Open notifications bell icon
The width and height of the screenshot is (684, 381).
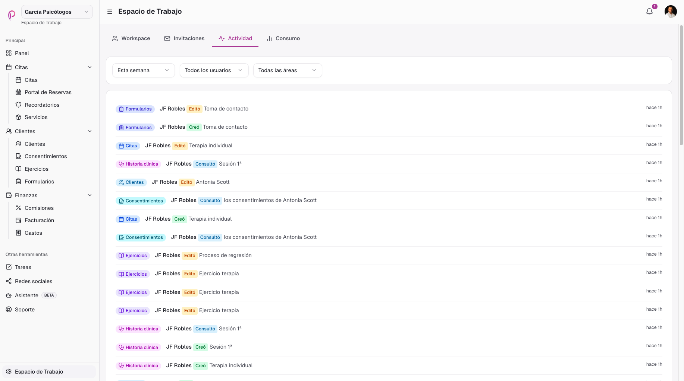pyautogui.click(x=649, y=12)
